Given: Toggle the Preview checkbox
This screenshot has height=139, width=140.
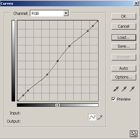Looking at the screenshot, I should coord(113,99).
